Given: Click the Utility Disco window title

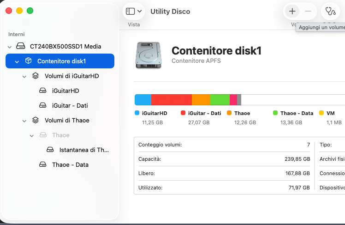Looking at the screenshot, I should click(170, 12).
